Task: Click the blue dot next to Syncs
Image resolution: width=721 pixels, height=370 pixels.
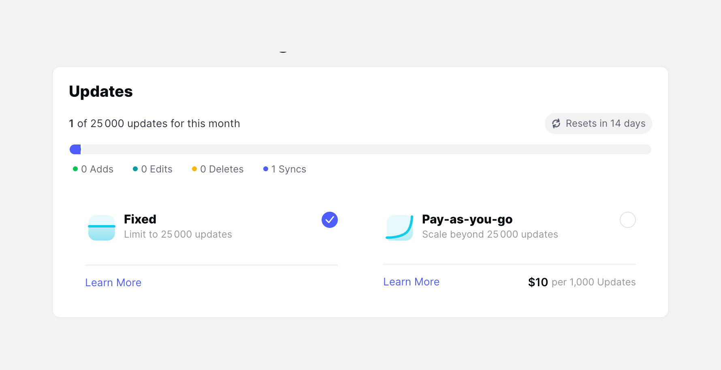Action: (x=266, y=169)
